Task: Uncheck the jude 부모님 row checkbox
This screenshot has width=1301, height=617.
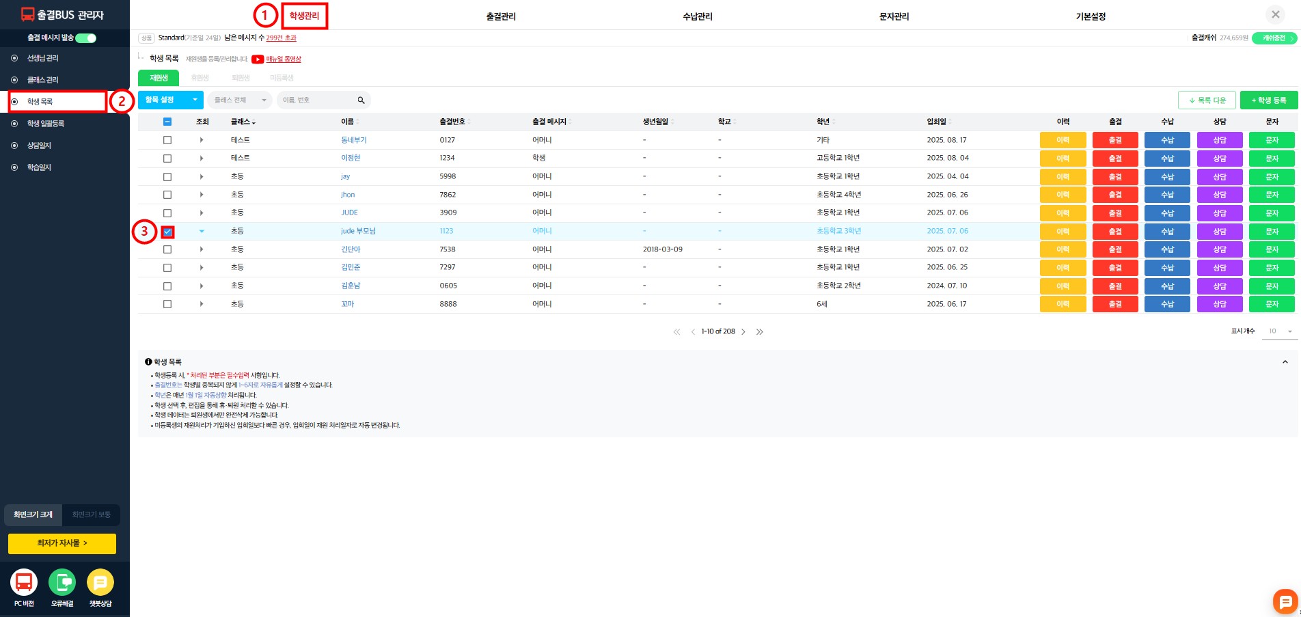Action: tap(167, 232)
